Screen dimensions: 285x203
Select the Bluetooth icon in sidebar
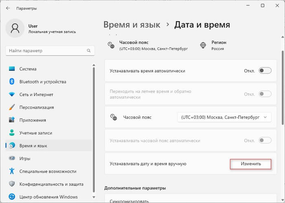pyautogui.click(x=12, y=82)
